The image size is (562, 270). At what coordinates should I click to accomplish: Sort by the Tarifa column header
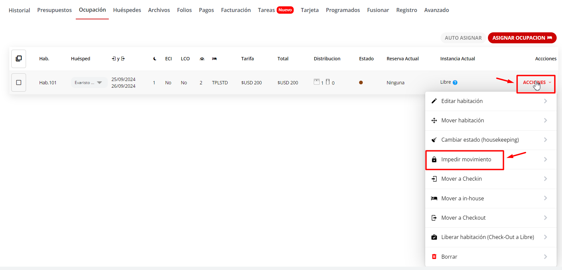click(x=247, y=59)
